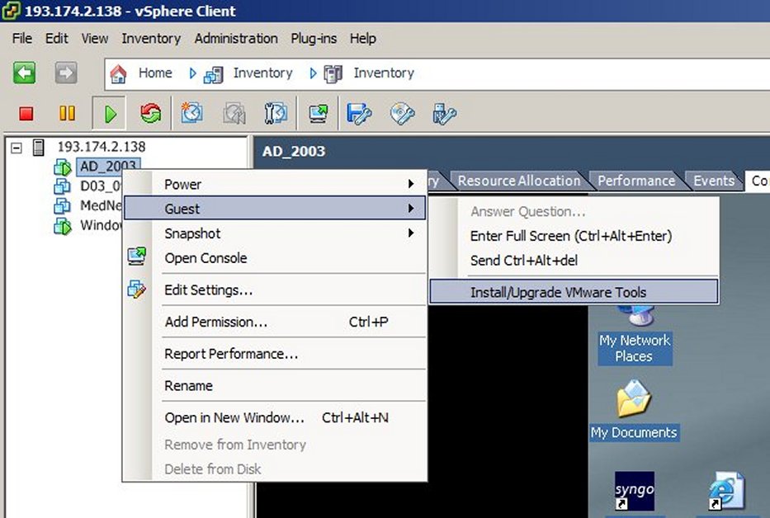Open the File menu
This screenshot has height=518, width=770.
point(22,38)
